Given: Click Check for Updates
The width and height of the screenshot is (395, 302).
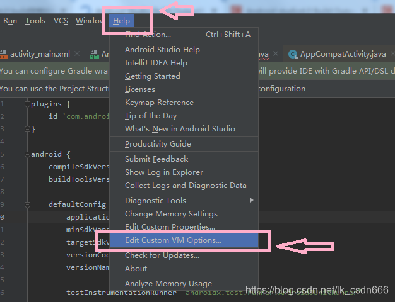Looking at the screenshot, I should 184,255.
